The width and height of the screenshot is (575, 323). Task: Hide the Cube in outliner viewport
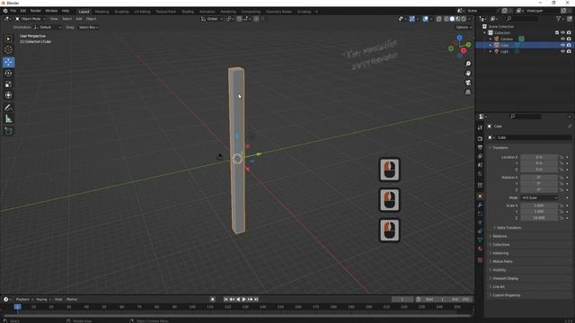(x=562, y=45)
